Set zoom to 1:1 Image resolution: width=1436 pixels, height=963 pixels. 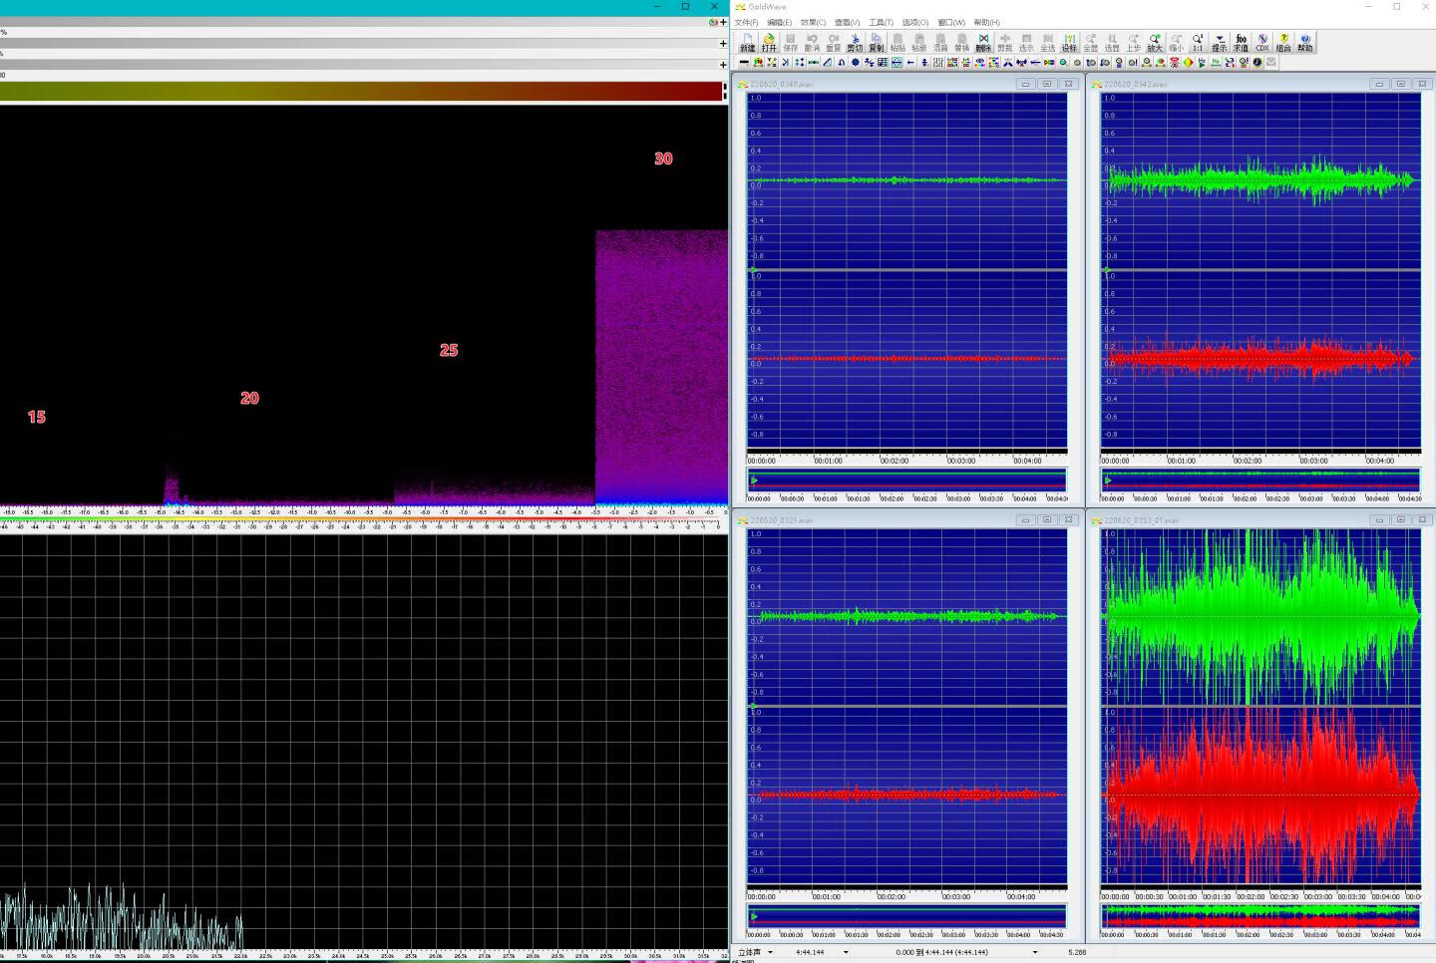click(1198, 43)
